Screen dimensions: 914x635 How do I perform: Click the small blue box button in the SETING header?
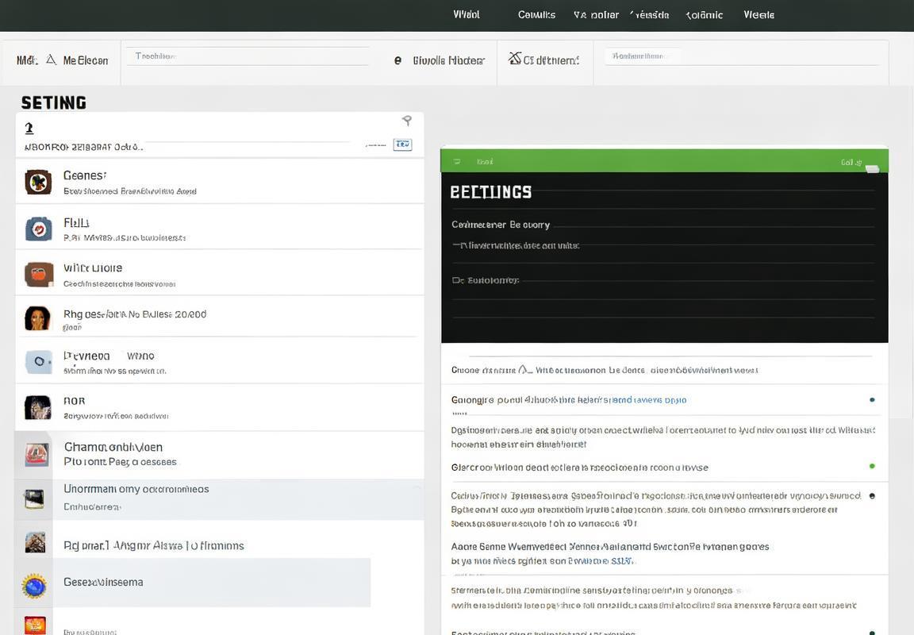(403, 144)
